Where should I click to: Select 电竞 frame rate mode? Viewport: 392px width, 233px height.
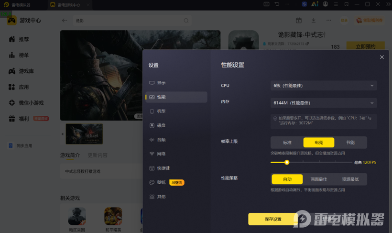coord(319,143)
